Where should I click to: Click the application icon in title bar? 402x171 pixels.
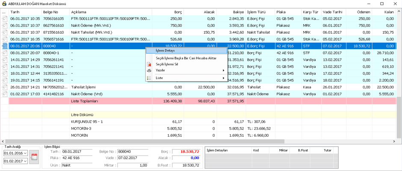4,4
